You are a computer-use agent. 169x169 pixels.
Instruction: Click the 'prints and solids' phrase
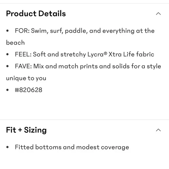point(105,66)
